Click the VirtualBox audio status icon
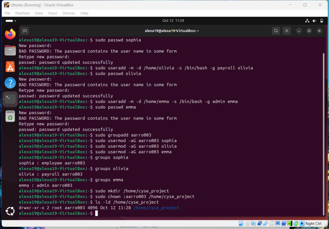The width and height of the screenshot is (329, 229). click(253, 224)
